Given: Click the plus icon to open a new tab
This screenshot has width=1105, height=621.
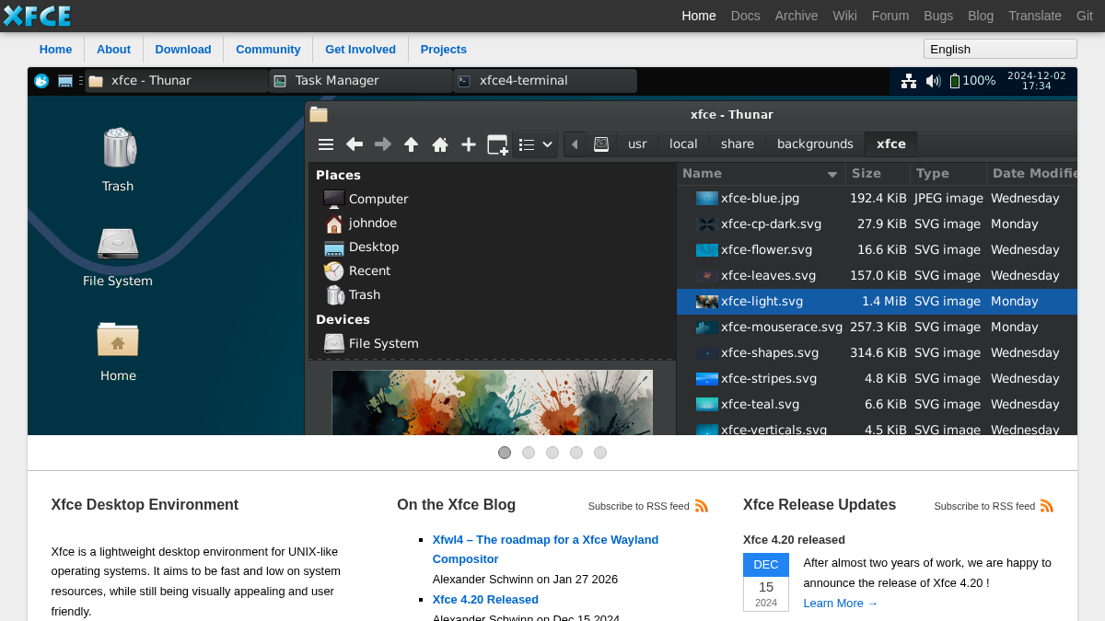Looking at the screenshot, I should [x=469, y=144].
